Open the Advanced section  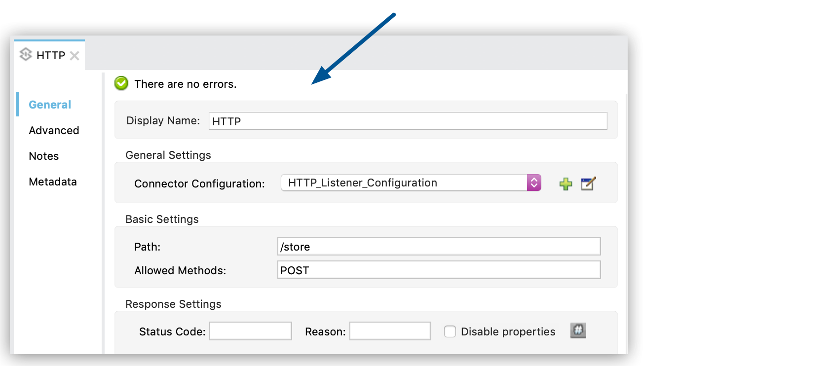pos(54,130)
